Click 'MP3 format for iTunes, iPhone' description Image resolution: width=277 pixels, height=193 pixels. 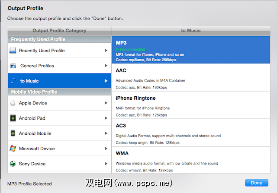click(x=150, y=55)
